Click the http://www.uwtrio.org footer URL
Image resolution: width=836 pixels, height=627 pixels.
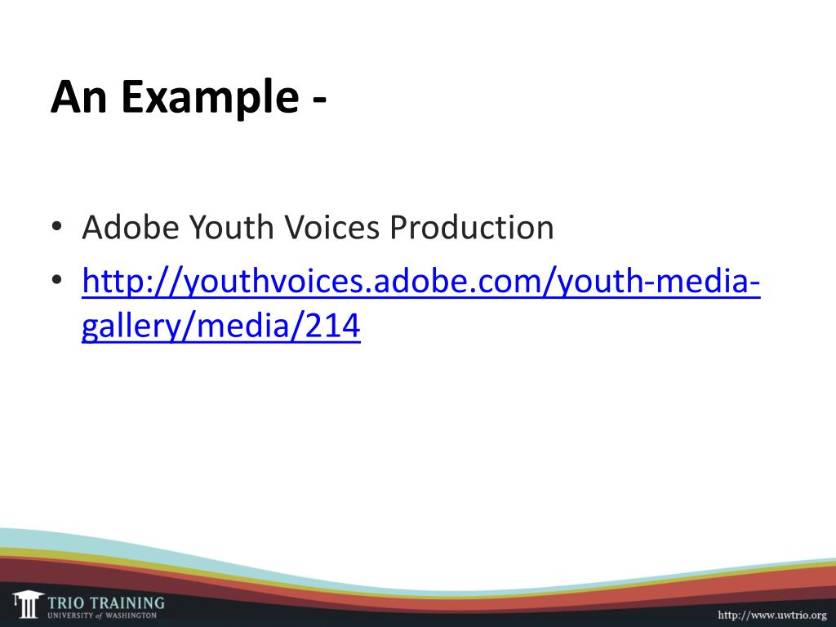[772, 615]
